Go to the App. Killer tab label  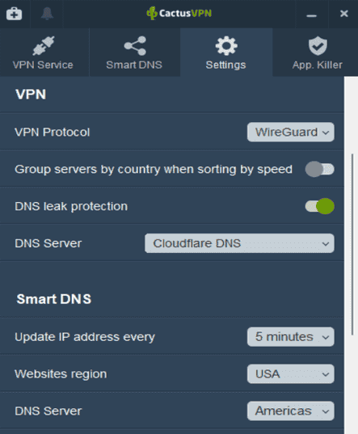318,65
